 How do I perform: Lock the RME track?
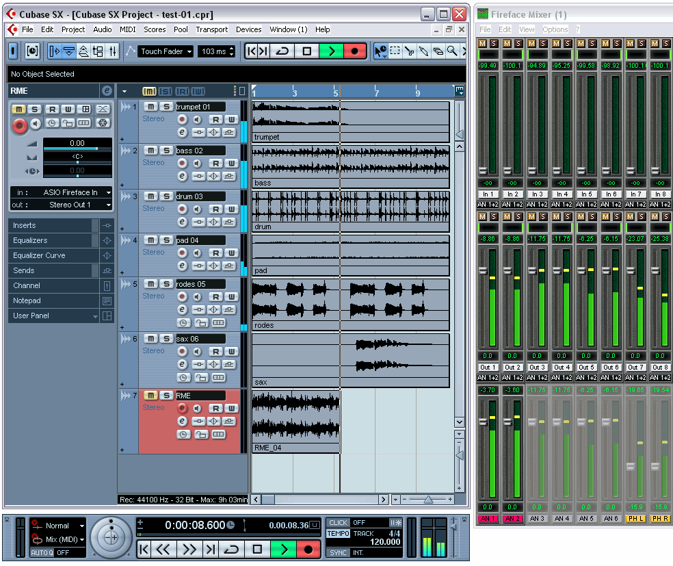tap(201, 435)
